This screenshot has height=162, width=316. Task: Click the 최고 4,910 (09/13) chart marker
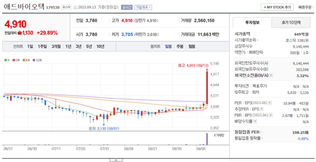(x=193, y=65)
